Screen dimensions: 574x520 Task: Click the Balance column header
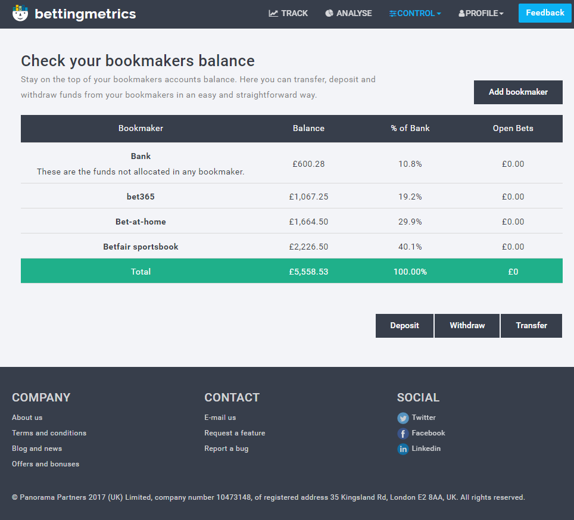[308, 128]
